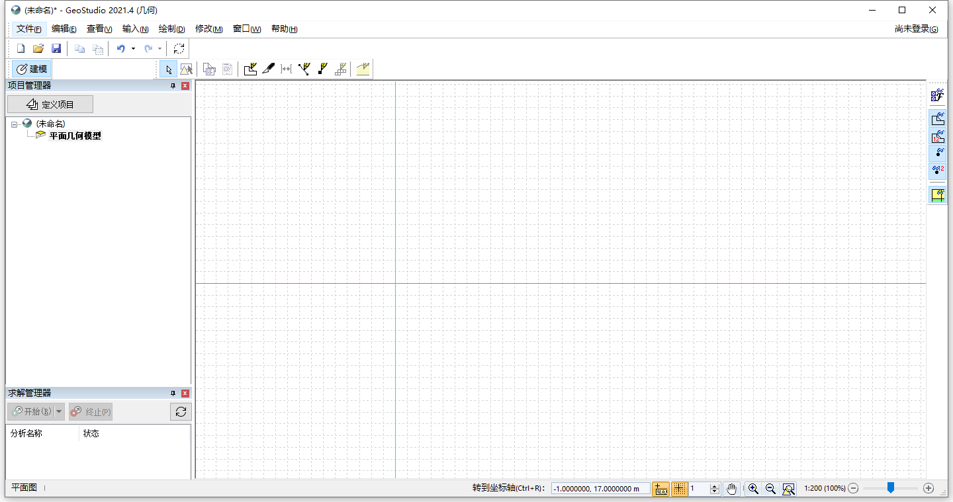Create a new file with the blank page icon
The height and width of the screenshot is (502, 953).
click(21, 49)
